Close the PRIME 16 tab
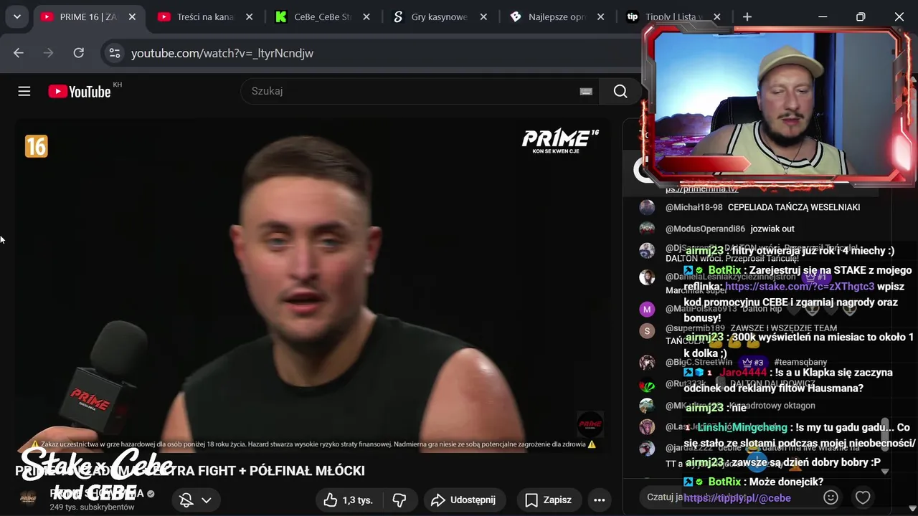The height and width of the screenshot is (516, 918). [132, 16]
